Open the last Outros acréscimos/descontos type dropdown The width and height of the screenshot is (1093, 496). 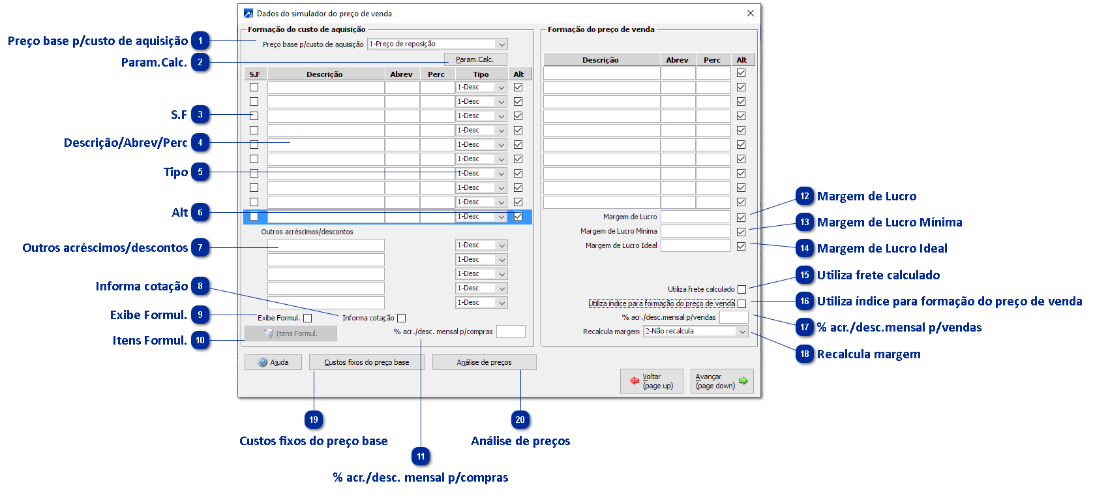pos(502,303)
